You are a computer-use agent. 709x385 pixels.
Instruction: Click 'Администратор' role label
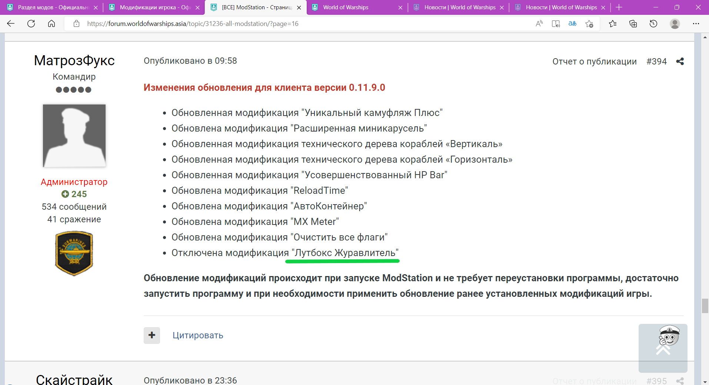[x=74, y=182]
